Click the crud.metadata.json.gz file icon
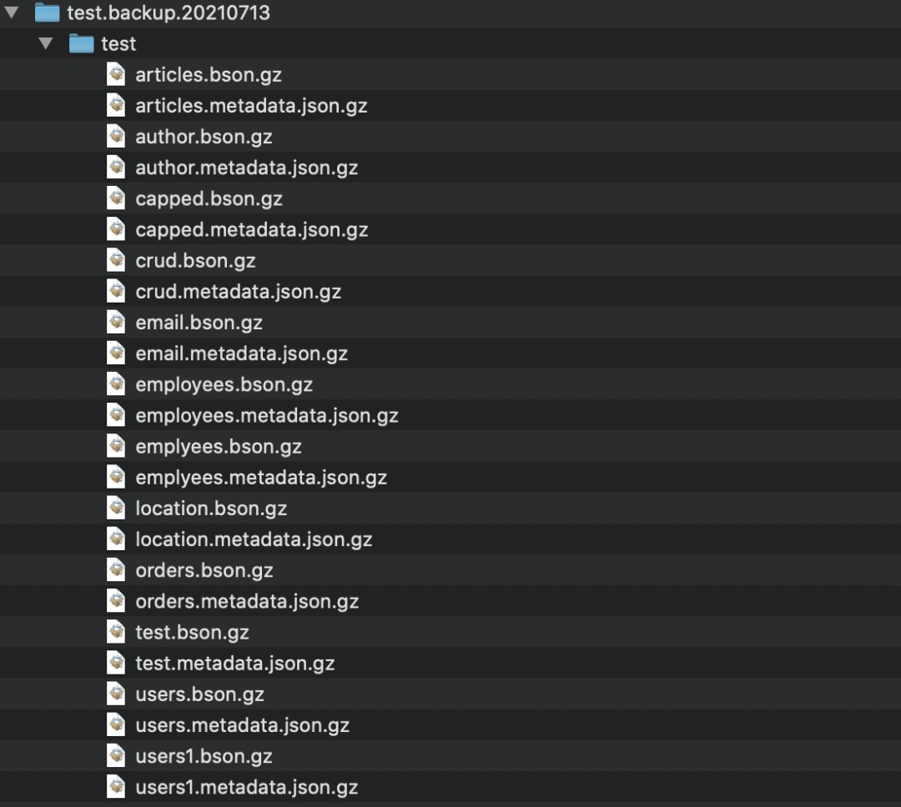Viewport: 901px width, 807px height. (116, 291)
